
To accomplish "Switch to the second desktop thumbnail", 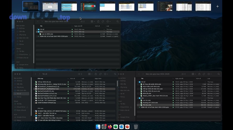I will click(x=50, y=6).
